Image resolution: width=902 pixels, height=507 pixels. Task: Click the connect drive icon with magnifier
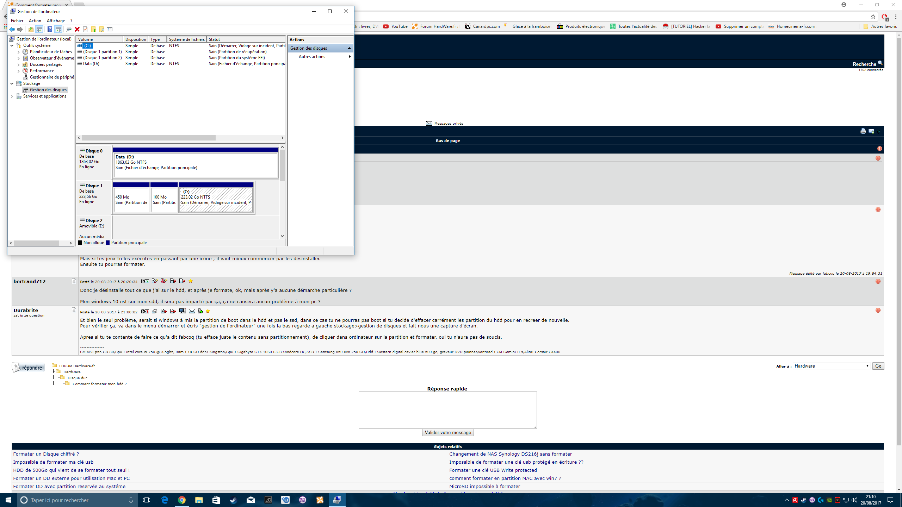point(69,29)
